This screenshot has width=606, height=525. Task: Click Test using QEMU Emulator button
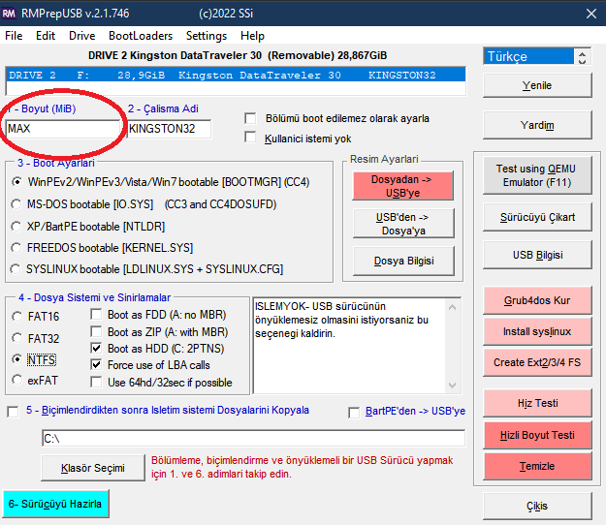pos(537,175)
